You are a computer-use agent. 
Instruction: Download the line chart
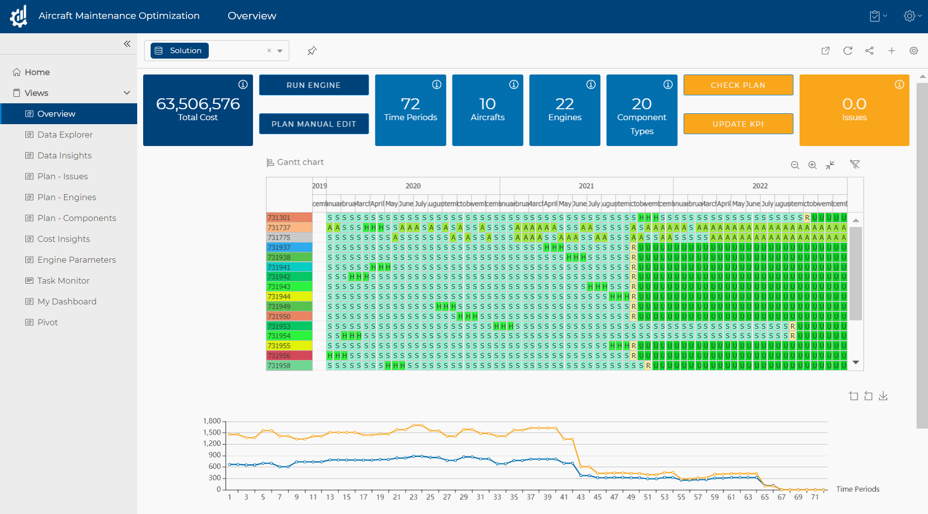coord(883,396)
